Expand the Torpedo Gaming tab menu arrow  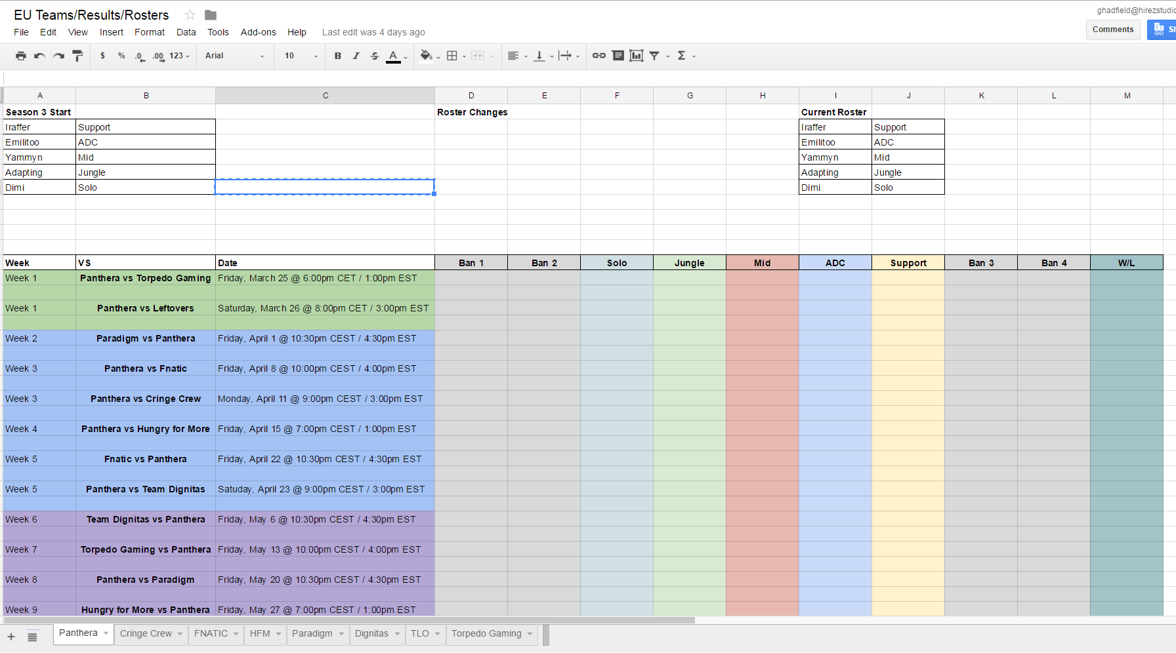pyautogui.click(x=530, y=634)
